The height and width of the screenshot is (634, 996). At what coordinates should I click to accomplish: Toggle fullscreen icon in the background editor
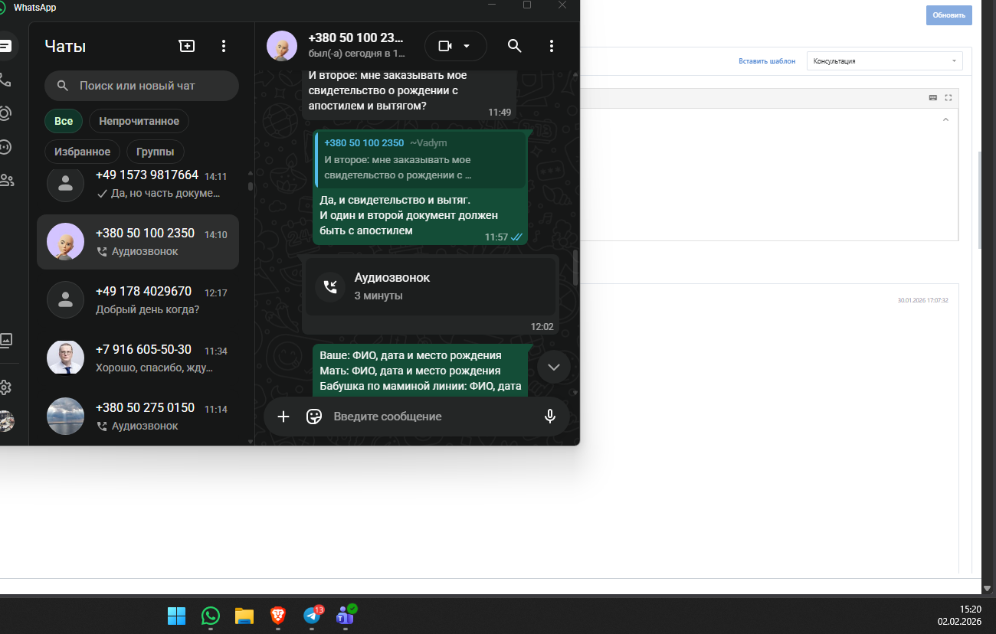948,97
